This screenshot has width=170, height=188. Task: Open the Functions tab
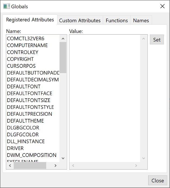117,20
